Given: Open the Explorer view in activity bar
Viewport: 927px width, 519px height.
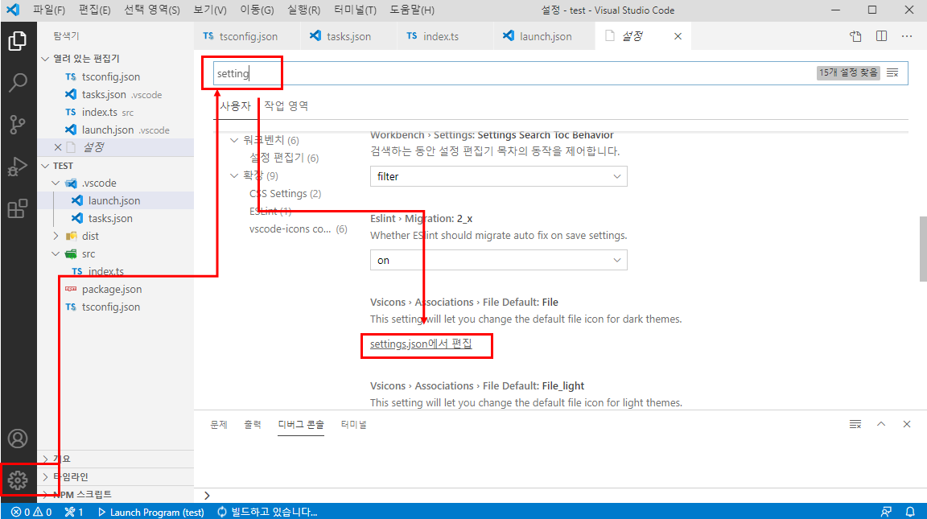Looking at the screenshot, I should (18, 41).
